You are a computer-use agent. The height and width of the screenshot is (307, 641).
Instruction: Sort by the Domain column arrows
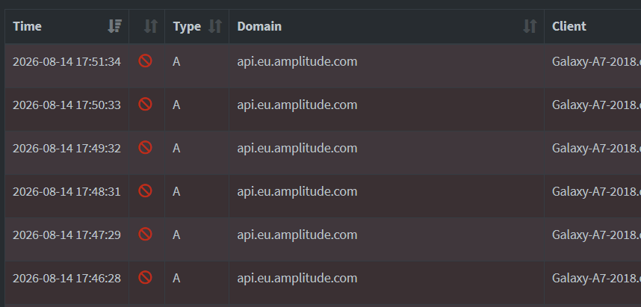(x=530, y=26)
